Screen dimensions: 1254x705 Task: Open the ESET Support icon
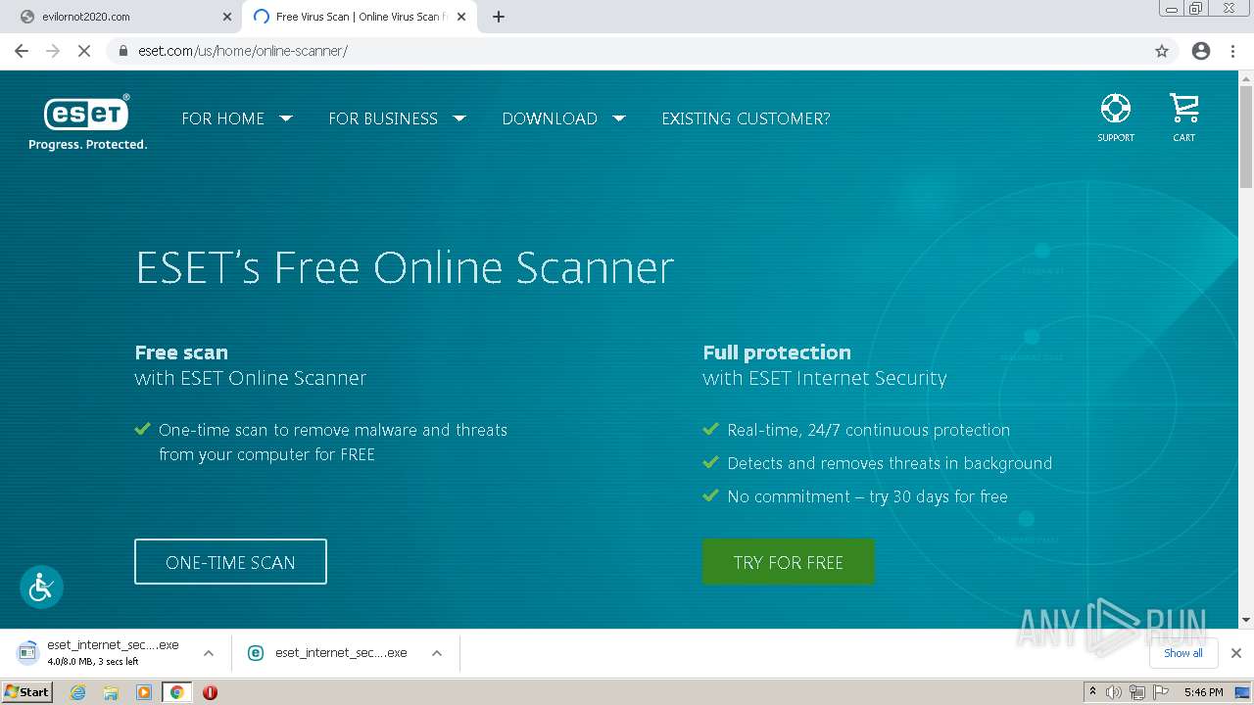tap(1115, 117)
